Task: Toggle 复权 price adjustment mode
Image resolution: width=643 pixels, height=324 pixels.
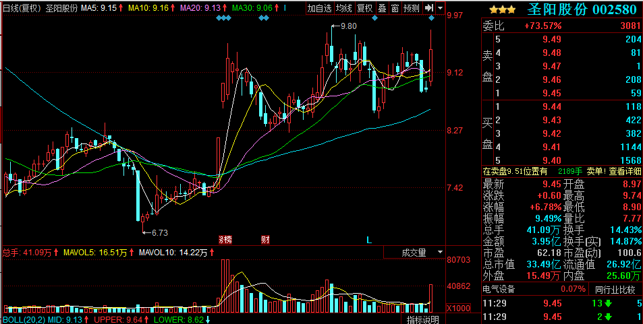Action: click(365, 9)
